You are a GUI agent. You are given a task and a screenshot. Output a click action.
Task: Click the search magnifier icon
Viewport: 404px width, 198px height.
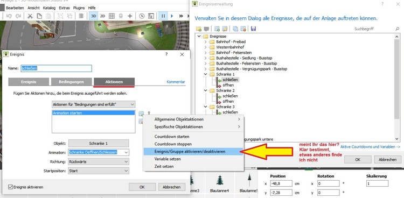[x=398, y=29]
